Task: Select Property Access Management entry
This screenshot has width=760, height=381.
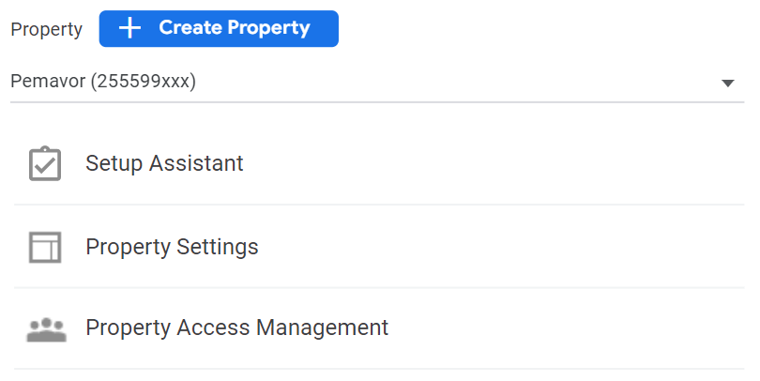Action: tap(236, 328)
